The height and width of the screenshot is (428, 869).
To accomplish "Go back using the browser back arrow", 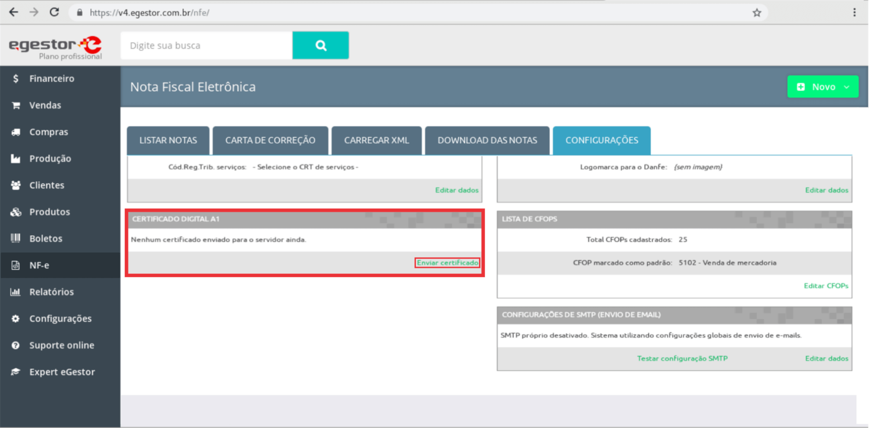I will tap(14, 12).
